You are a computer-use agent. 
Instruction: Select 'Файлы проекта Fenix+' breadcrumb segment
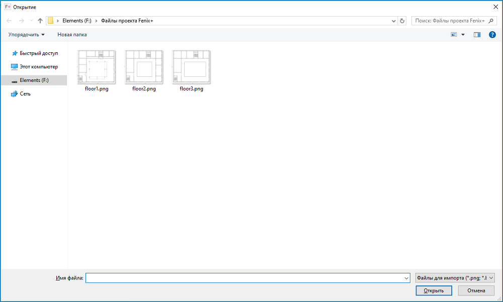click(127, 21)
